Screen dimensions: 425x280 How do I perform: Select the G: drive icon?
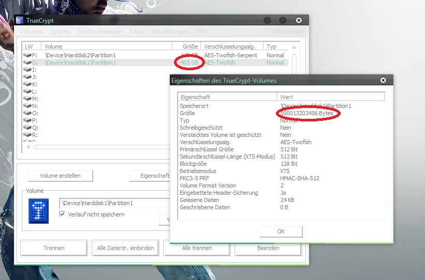point(27,62)
